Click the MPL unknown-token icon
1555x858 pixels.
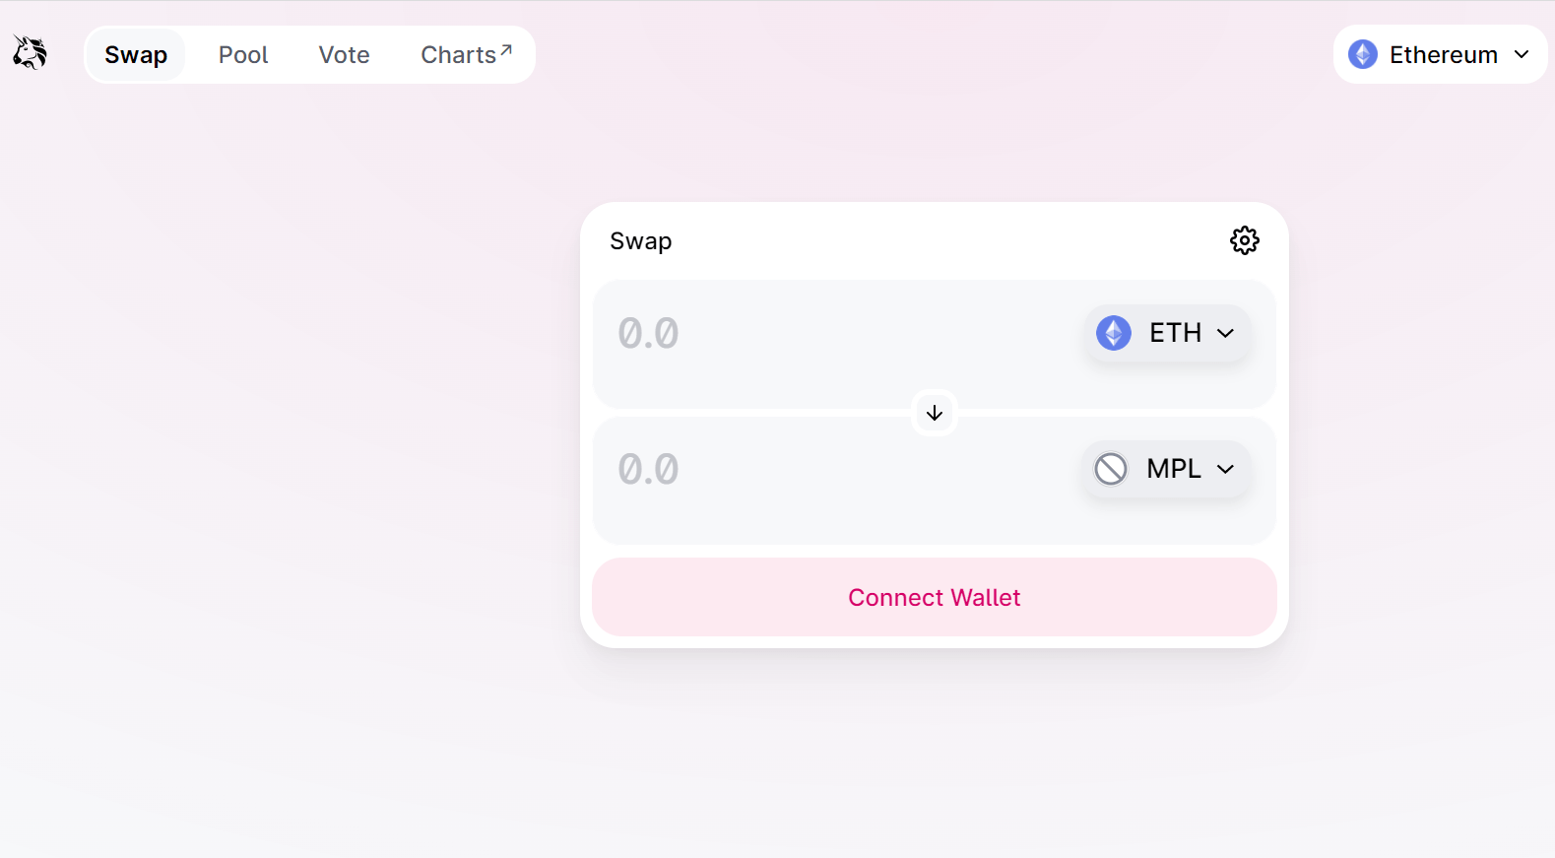pyautogui.click(x=1111, y=469)
